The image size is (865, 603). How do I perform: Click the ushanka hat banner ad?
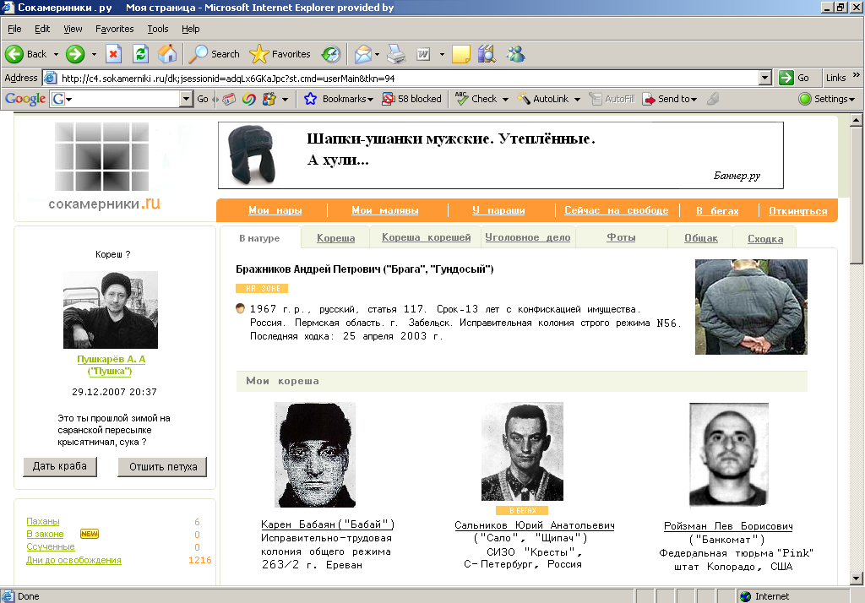(x=500, y=155)
